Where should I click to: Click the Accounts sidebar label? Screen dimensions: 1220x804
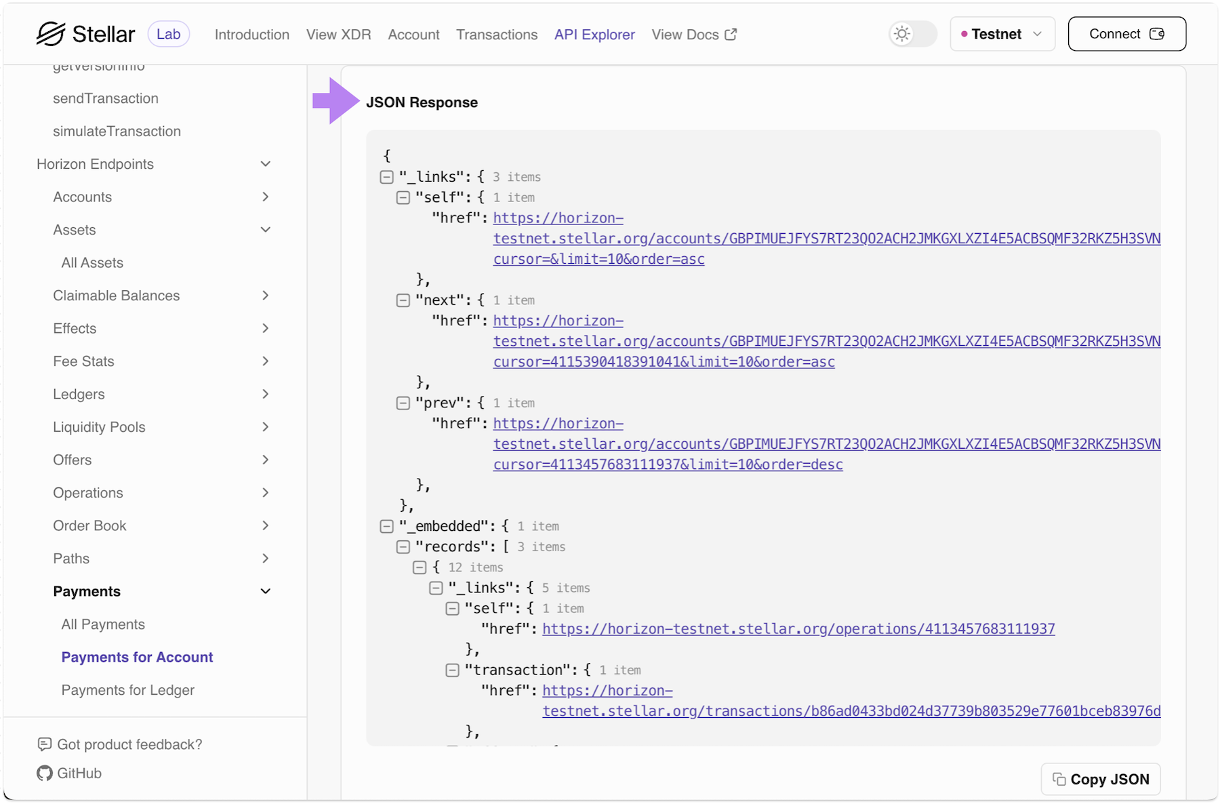83,197
